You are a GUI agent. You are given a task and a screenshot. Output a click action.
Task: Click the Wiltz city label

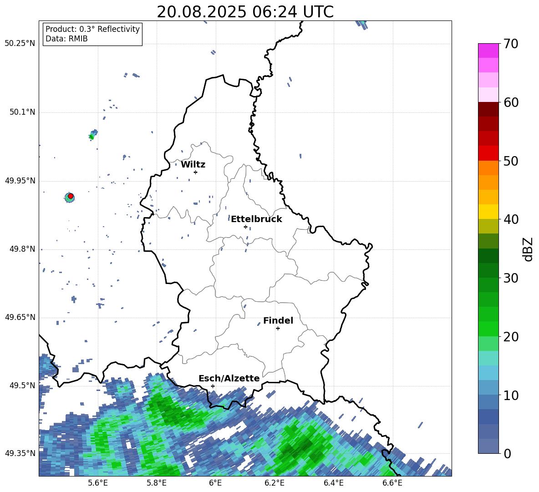tap(193, 165)
